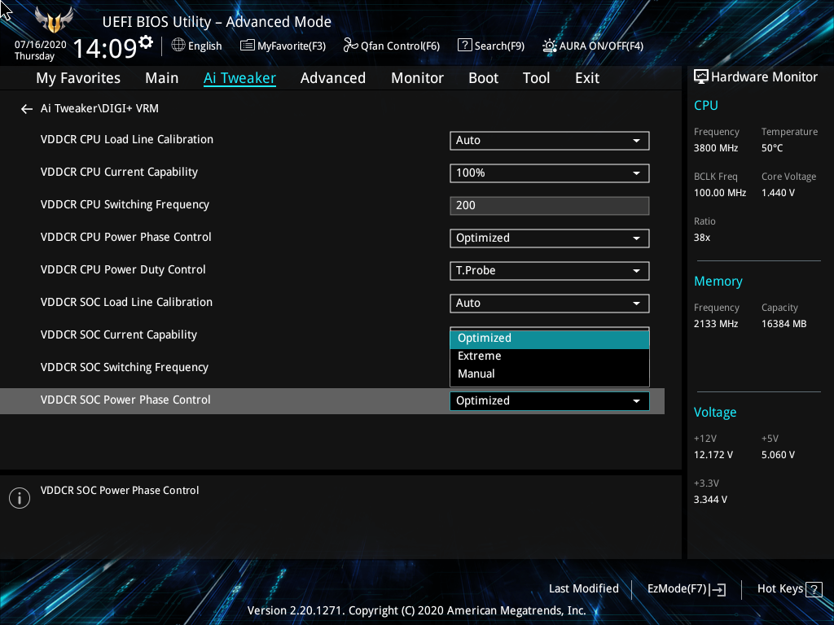Click the +12V value 12.172 V
Screen dimensions: 834x625
pos(713,455)
